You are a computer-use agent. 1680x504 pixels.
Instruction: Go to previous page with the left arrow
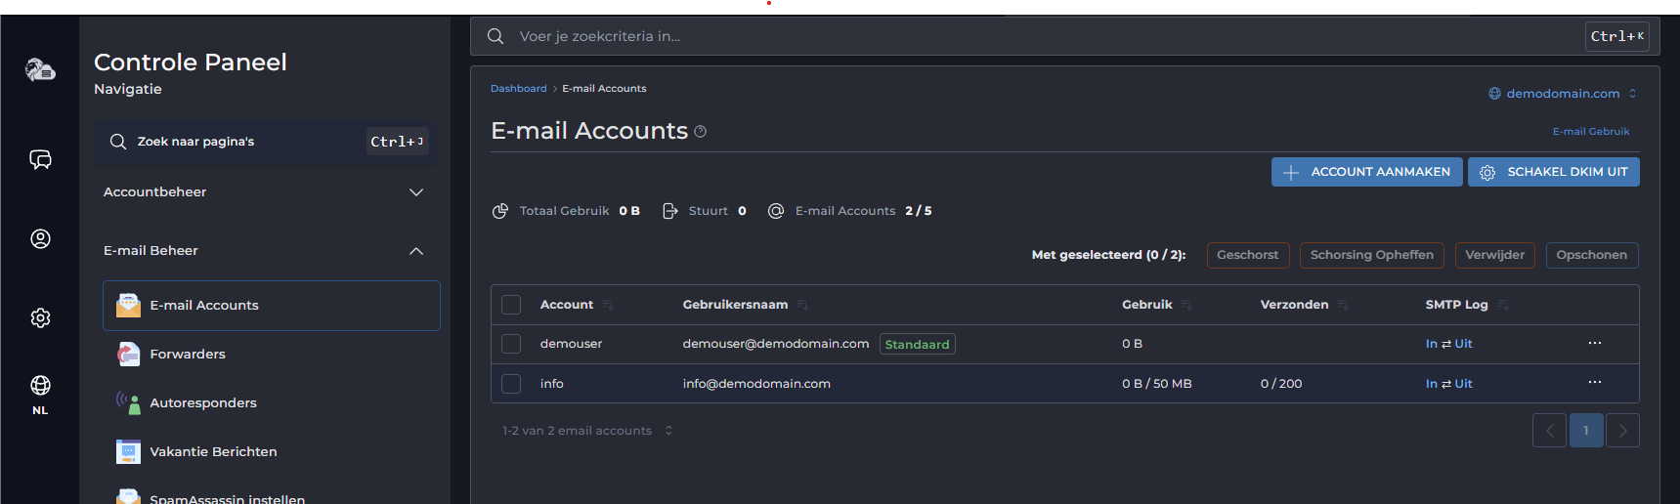click(x=1549, y=431)
